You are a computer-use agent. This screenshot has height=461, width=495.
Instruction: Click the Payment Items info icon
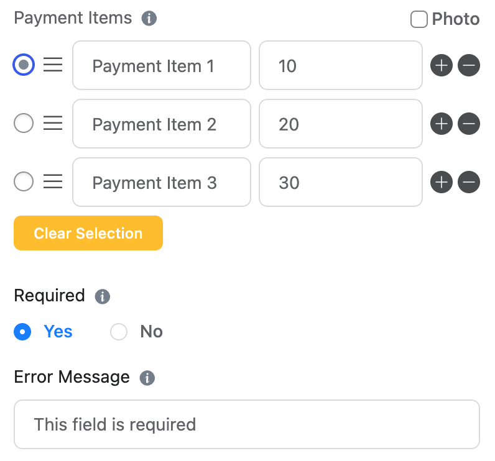tap(149, 19)
